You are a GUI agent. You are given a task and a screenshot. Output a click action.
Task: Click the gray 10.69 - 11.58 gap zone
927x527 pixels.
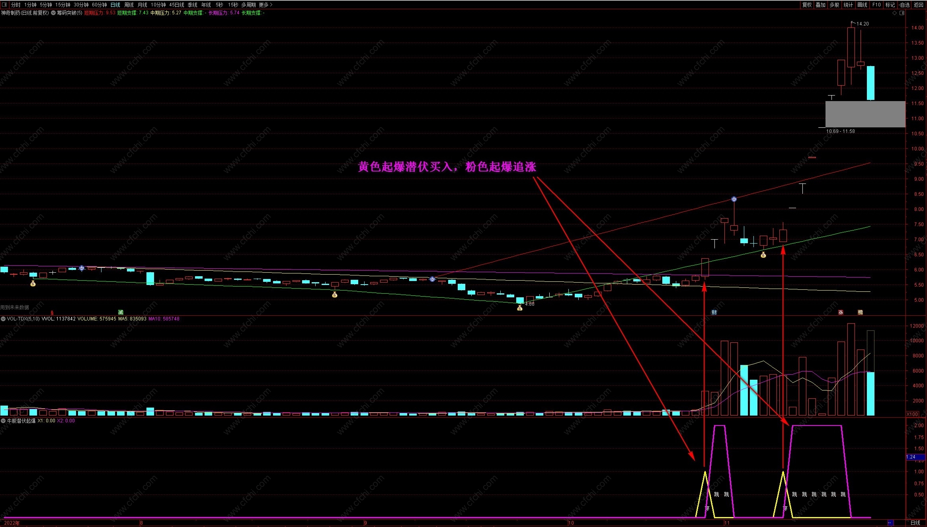[865, 114]
